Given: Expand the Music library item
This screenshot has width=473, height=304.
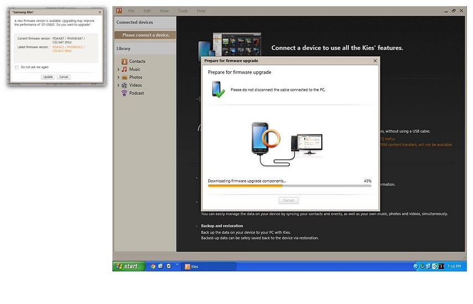Looking at the screenshot, I should point(119,69).
